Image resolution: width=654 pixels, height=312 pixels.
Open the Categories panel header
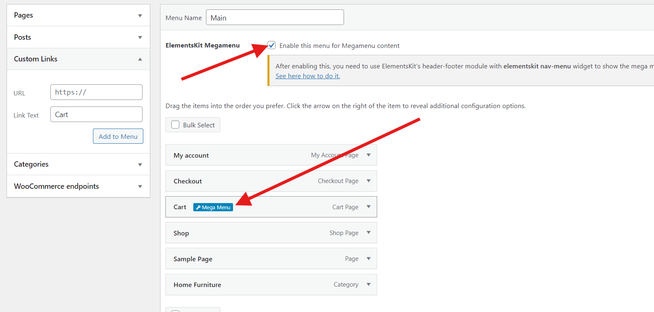[78, 164]
